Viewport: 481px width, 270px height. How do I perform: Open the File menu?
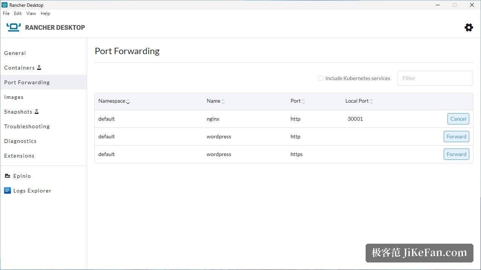(x=6, y=14)
